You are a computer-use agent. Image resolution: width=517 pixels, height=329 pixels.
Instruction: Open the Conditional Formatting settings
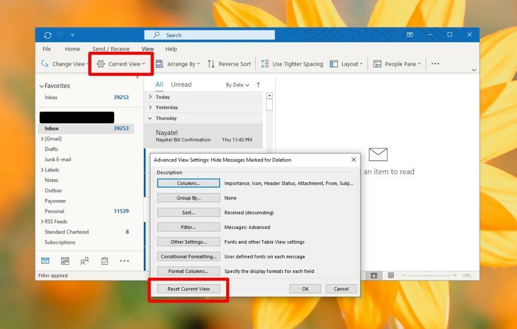pyautogui.click(x=188, y=256)
